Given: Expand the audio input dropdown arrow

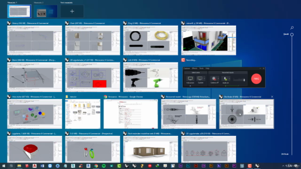Looking at the screenshot, I should click(230, 78).
